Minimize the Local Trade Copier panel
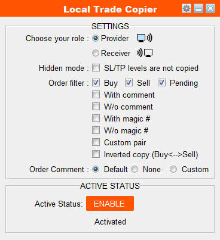The width and height of the screenshot is (220, 240). point(198,8)
